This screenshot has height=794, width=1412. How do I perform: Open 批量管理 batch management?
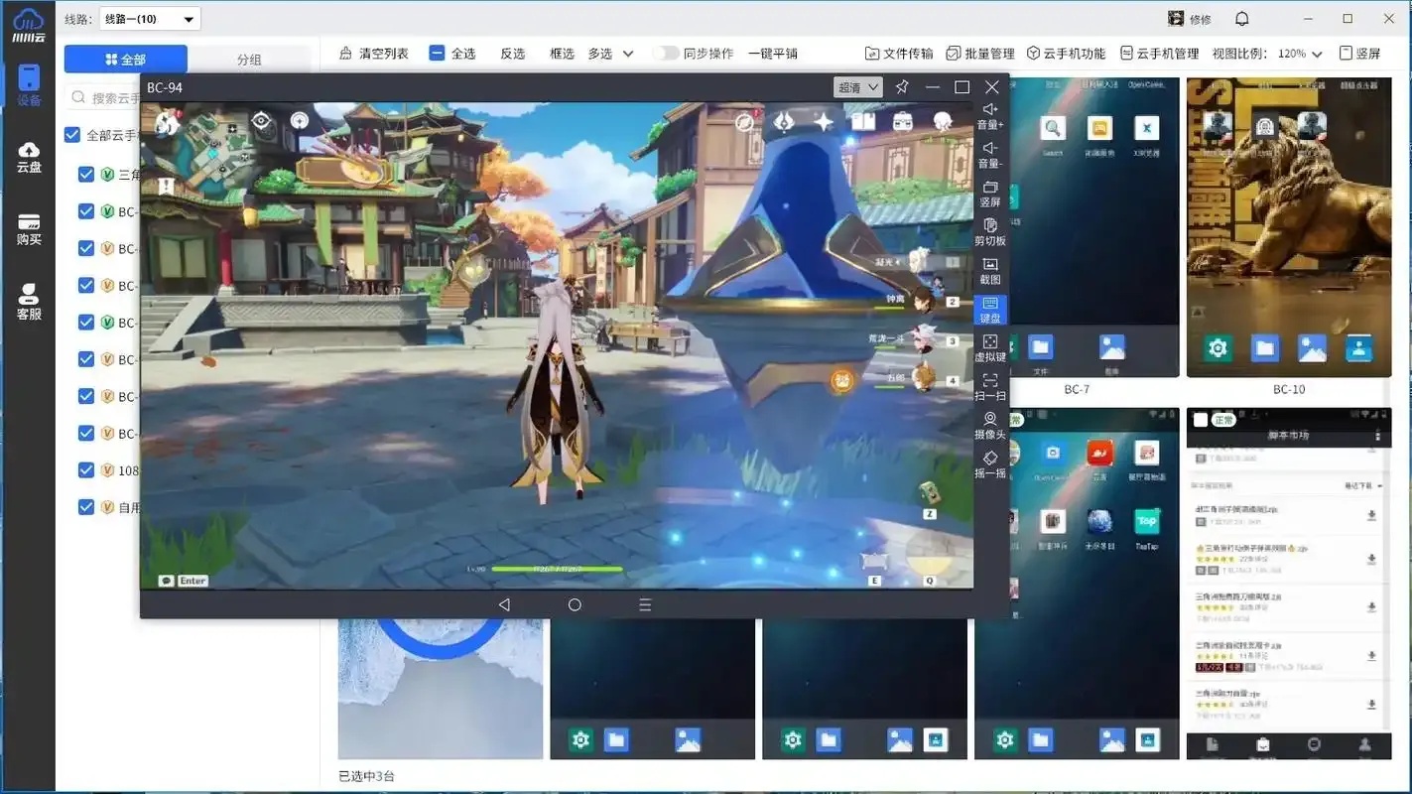tap(980, 54)
